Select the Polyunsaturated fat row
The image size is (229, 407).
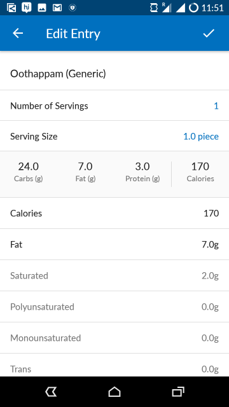(x=114, y=307)
